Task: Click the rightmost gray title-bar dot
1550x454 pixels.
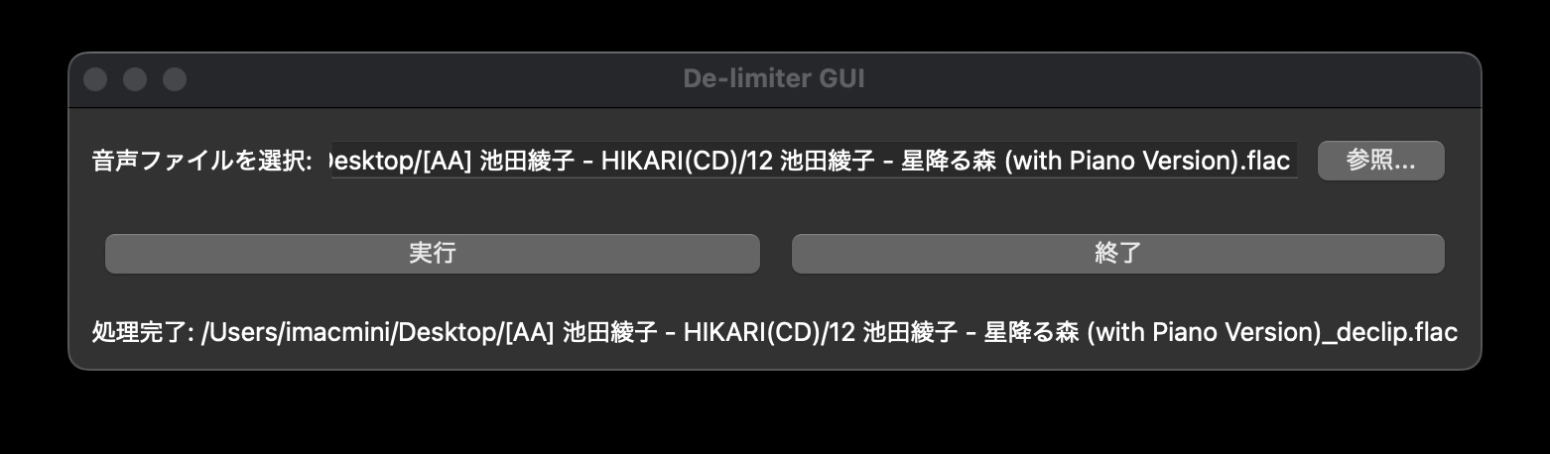Action: 175,79
